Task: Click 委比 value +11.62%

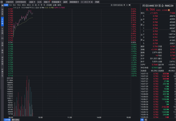Action: click(154, 13)
